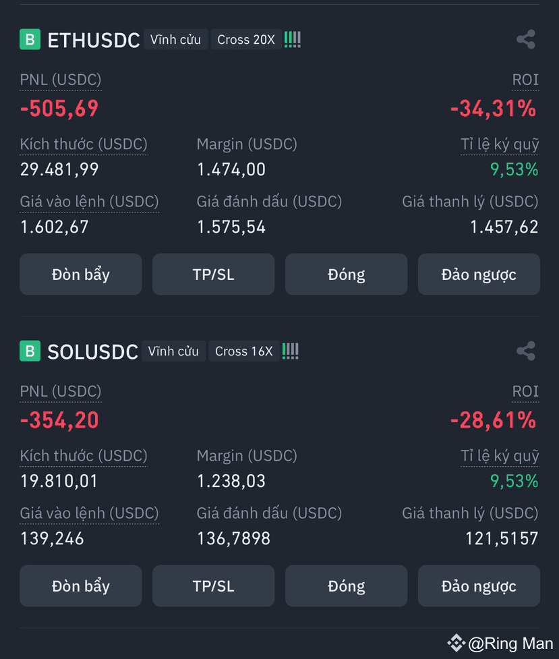
Task: Tap the green B badge beside SOLUSDC
Action: [x=30, y=351]
